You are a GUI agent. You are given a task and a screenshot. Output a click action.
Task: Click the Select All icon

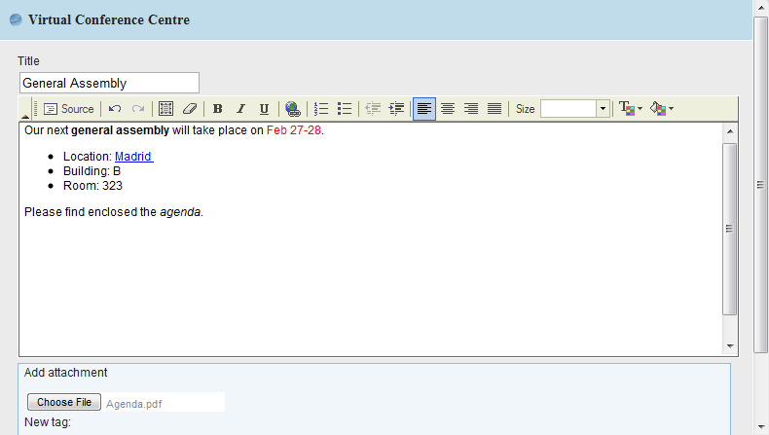166,109
